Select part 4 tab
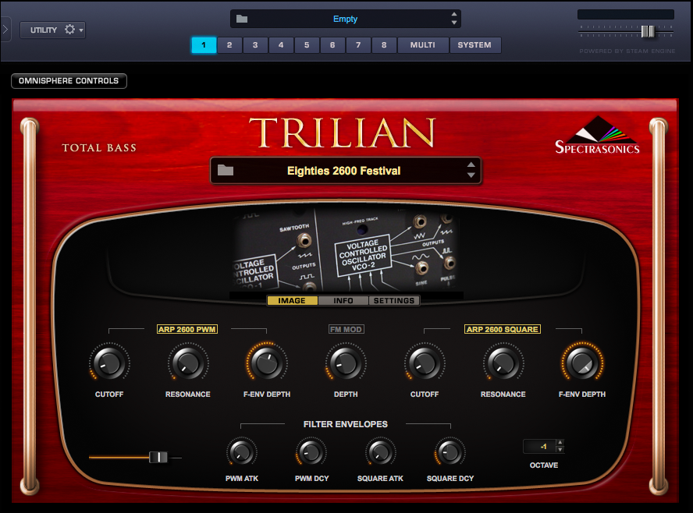 (281, 45)
